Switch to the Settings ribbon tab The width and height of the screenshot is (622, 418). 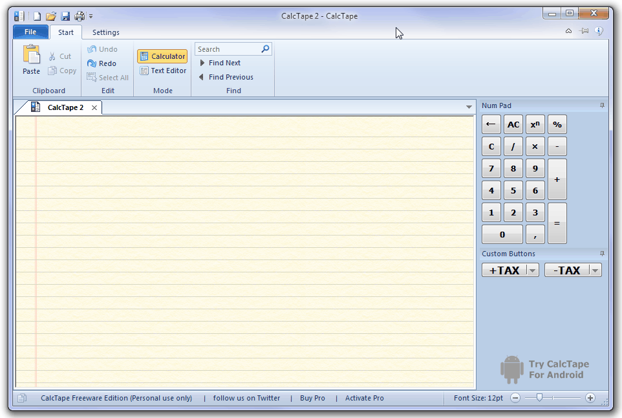(x=106, y=32)
